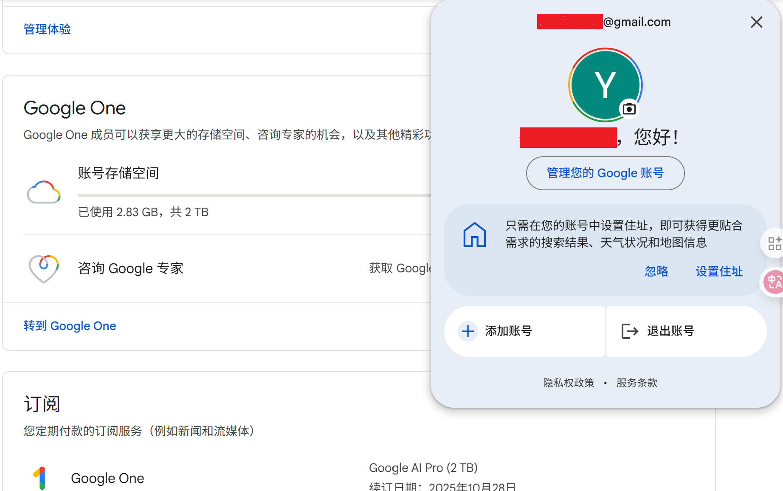The width and height of the screenshot is (783, 491).
Task: Click the storage usage progress bar
Action: click(x=254, y=195)
